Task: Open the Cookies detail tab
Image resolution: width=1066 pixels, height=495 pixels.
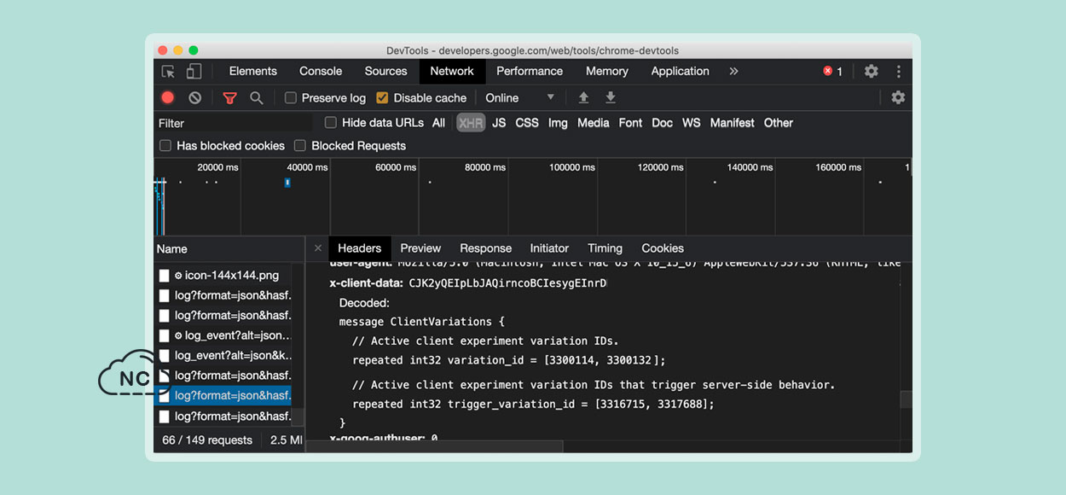Action: tap(663, 248)
